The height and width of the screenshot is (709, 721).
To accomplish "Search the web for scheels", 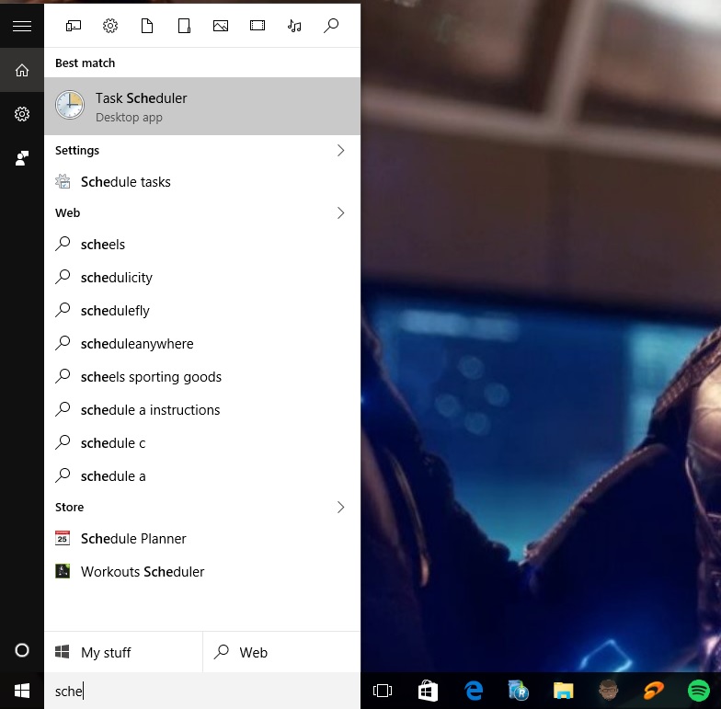I will pos(202,245).
